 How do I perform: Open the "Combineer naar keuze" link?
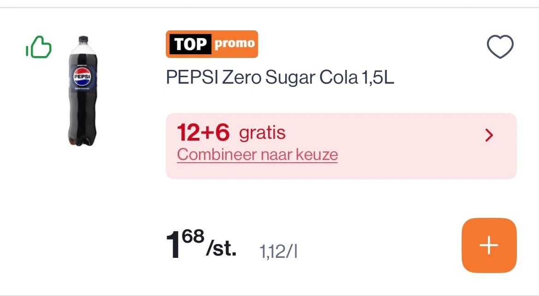[x=257, y=155]
